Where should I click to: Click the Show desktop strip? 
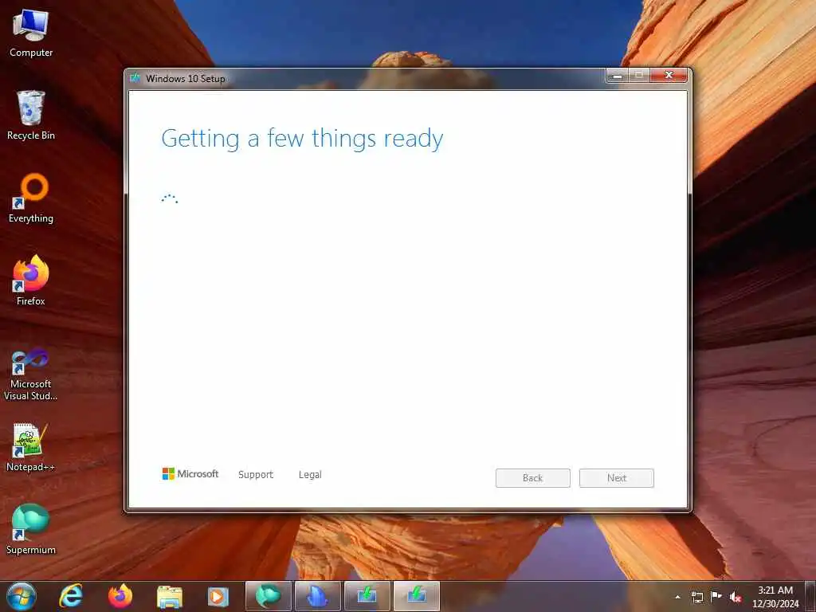[810, 597]
